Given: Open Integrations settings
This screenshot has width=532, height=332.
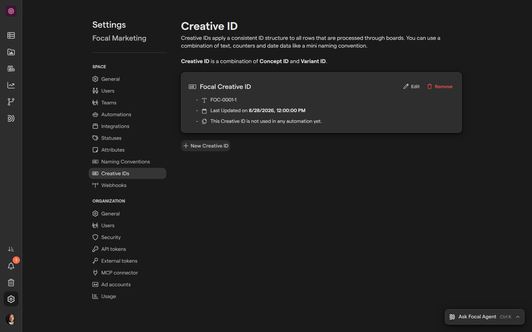Looking at the screenshot, I should click(x=127, y=126).
